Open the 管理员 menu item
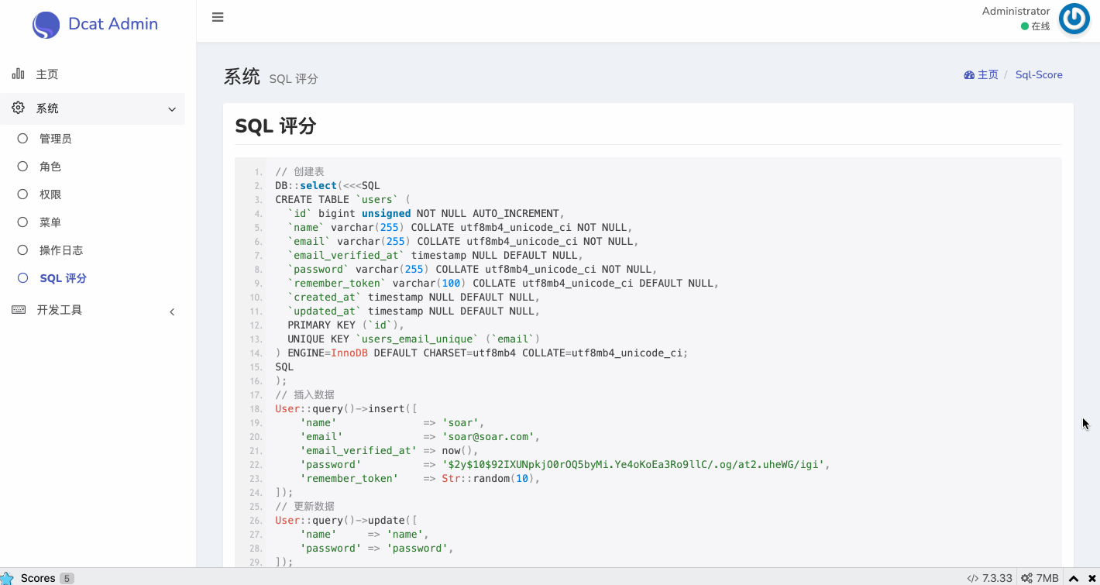The width and height of the screenshot is (1100, 585). pyautogui.click(x=92, y=139)
